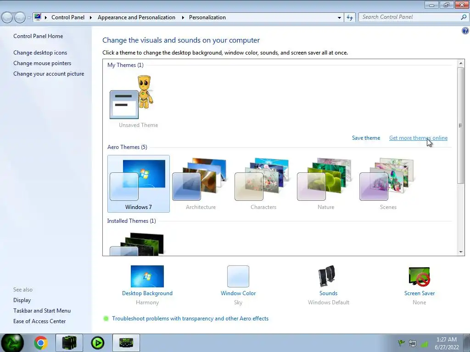The image size is (470, 352).
Task: Select the Nature theme
Action: [x=325, y=184]
